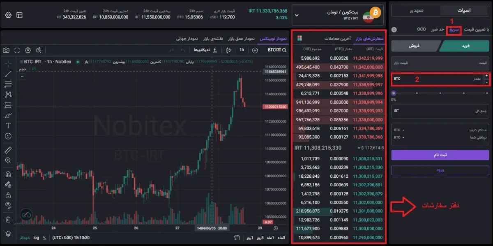Select the fast (سریع) order type
The width and height of the screenshot is (493, 246).
click(x=454, y=30)
